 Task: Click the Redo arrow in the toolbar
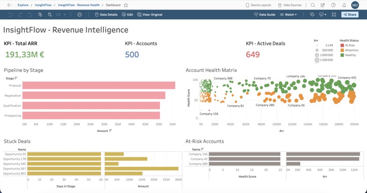click(x=20, y=15)
